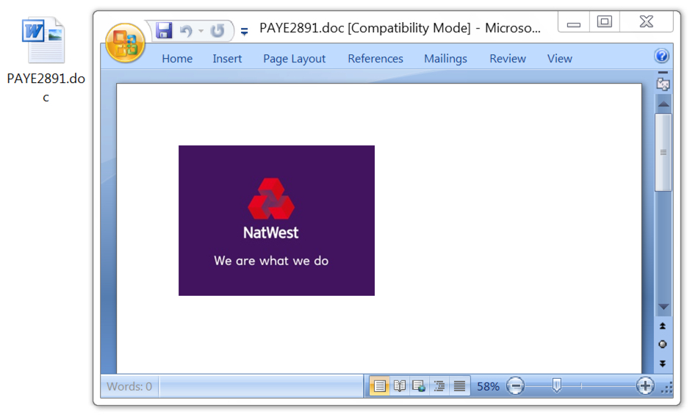Click the 58% zoom level button
Image resolution: width=690 pixels, height=417 pixels.
(x=488, y=386)
